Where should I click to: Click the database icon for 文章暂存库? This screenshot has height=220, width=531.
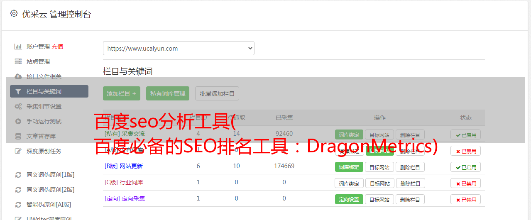click(18, 136)
